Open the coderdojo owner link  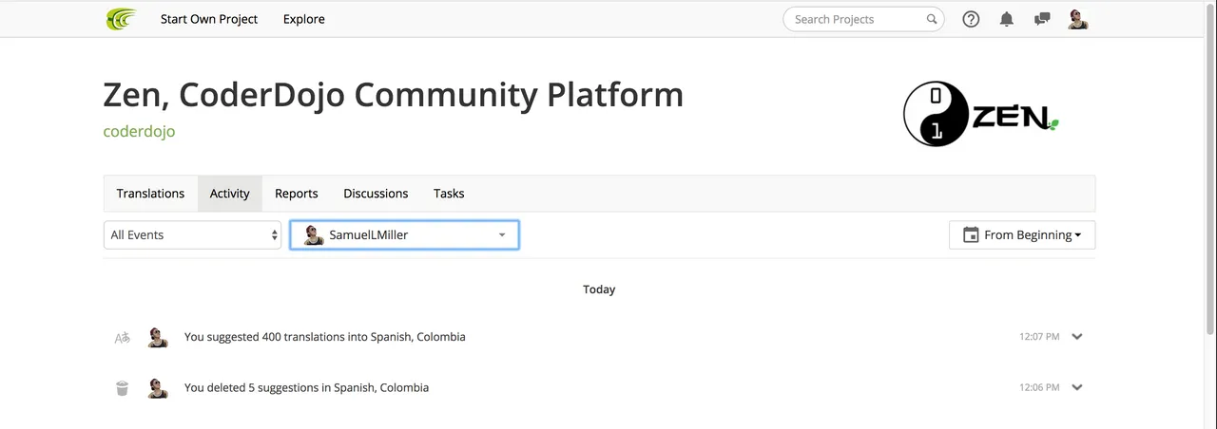[139, 131]
